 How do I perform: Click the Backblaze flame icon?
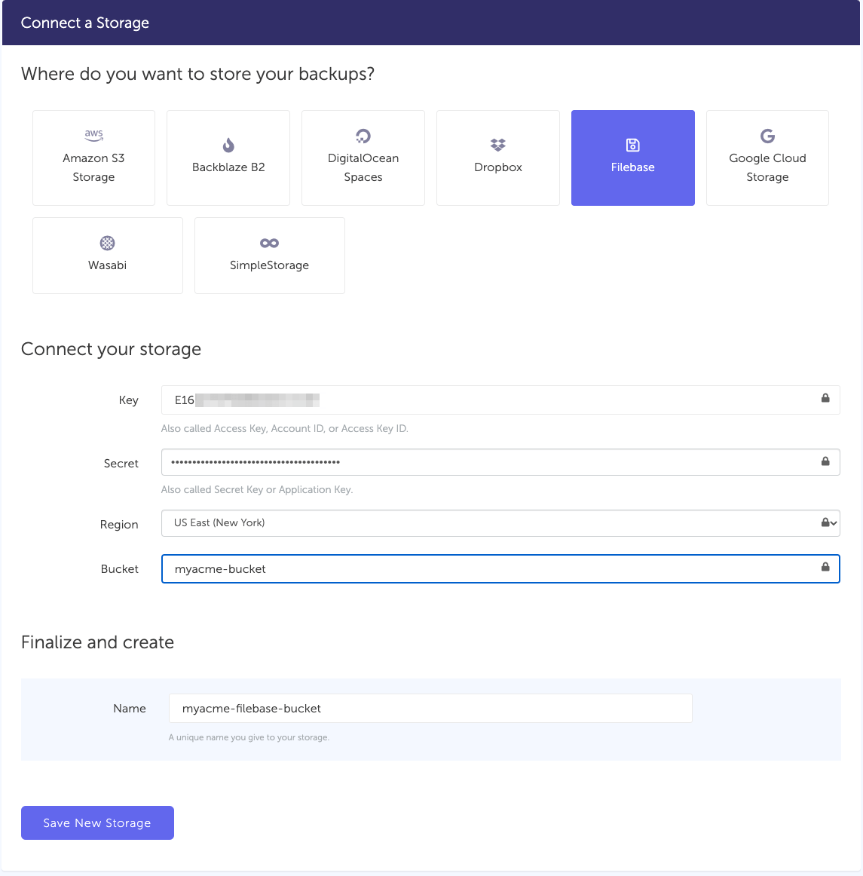[x=228, y=145]
